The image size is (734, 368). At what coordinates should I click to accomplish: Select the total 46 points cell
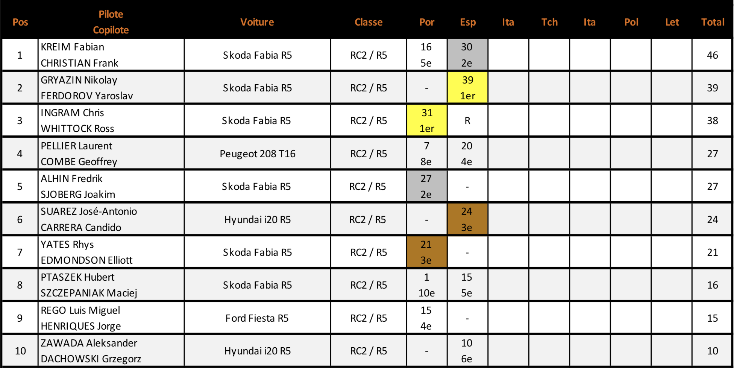pos(712,55)
